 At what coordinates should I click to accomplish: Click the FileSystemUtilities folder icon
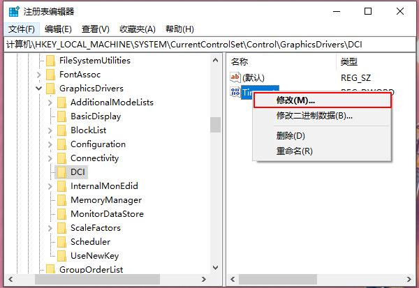click(50, 61)
